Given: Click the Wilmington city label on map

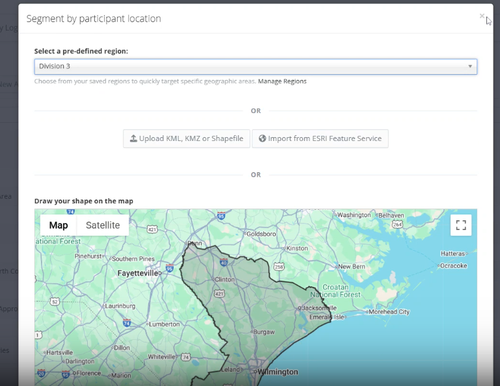Looking at the screenshot, I should [278, 372].
